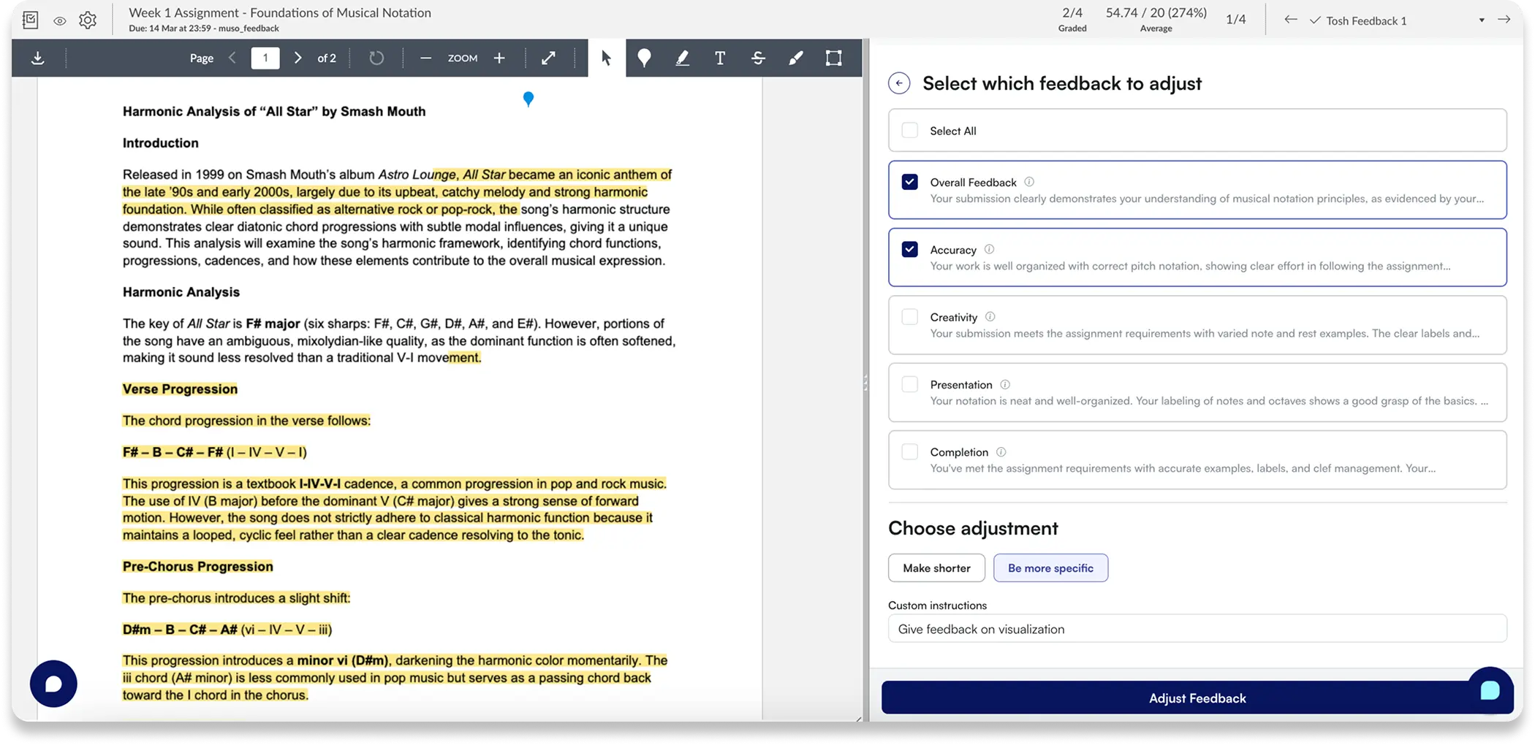1535x745 pixels.
Task: Choose Be more specific adjustment
Action: pyautogui.click(x=1050, y=568)
